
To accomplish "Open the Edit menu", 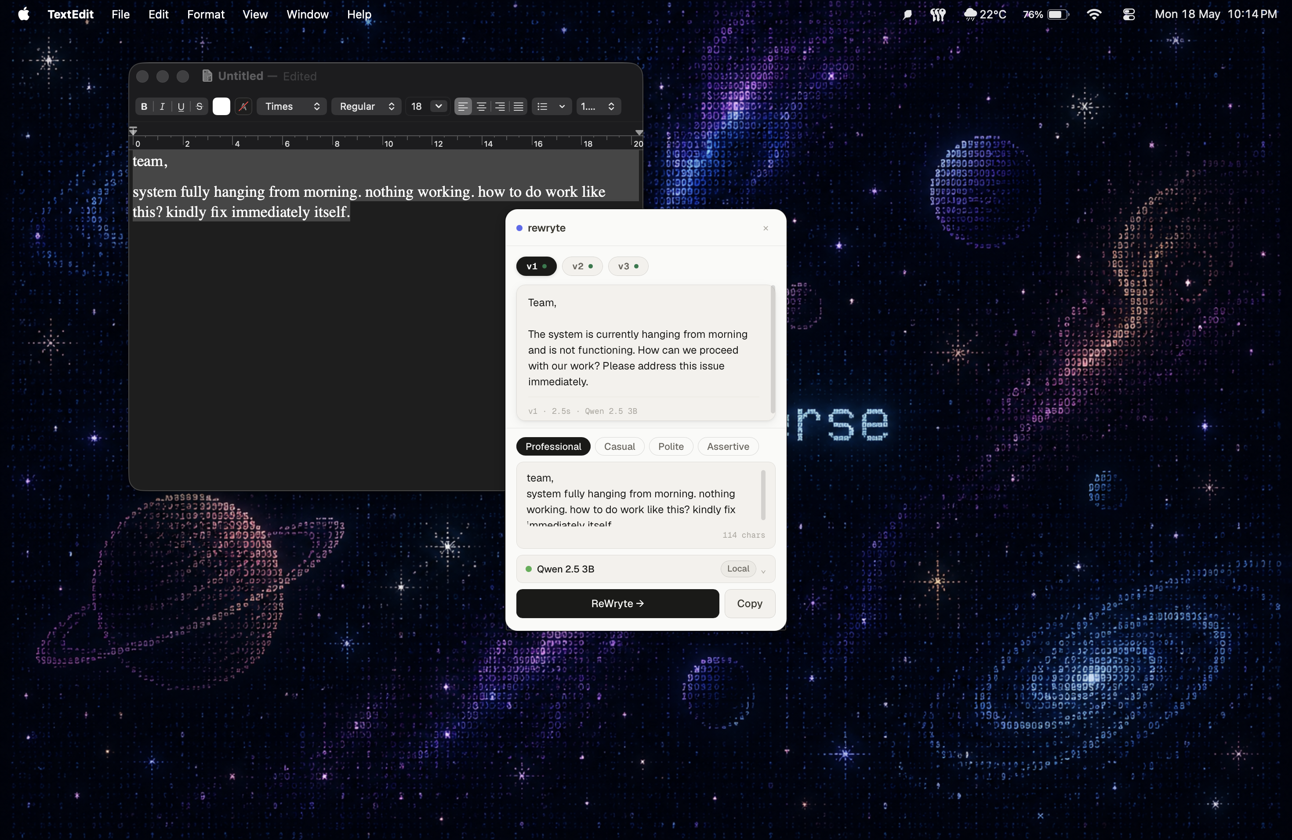I will point(159,14).
